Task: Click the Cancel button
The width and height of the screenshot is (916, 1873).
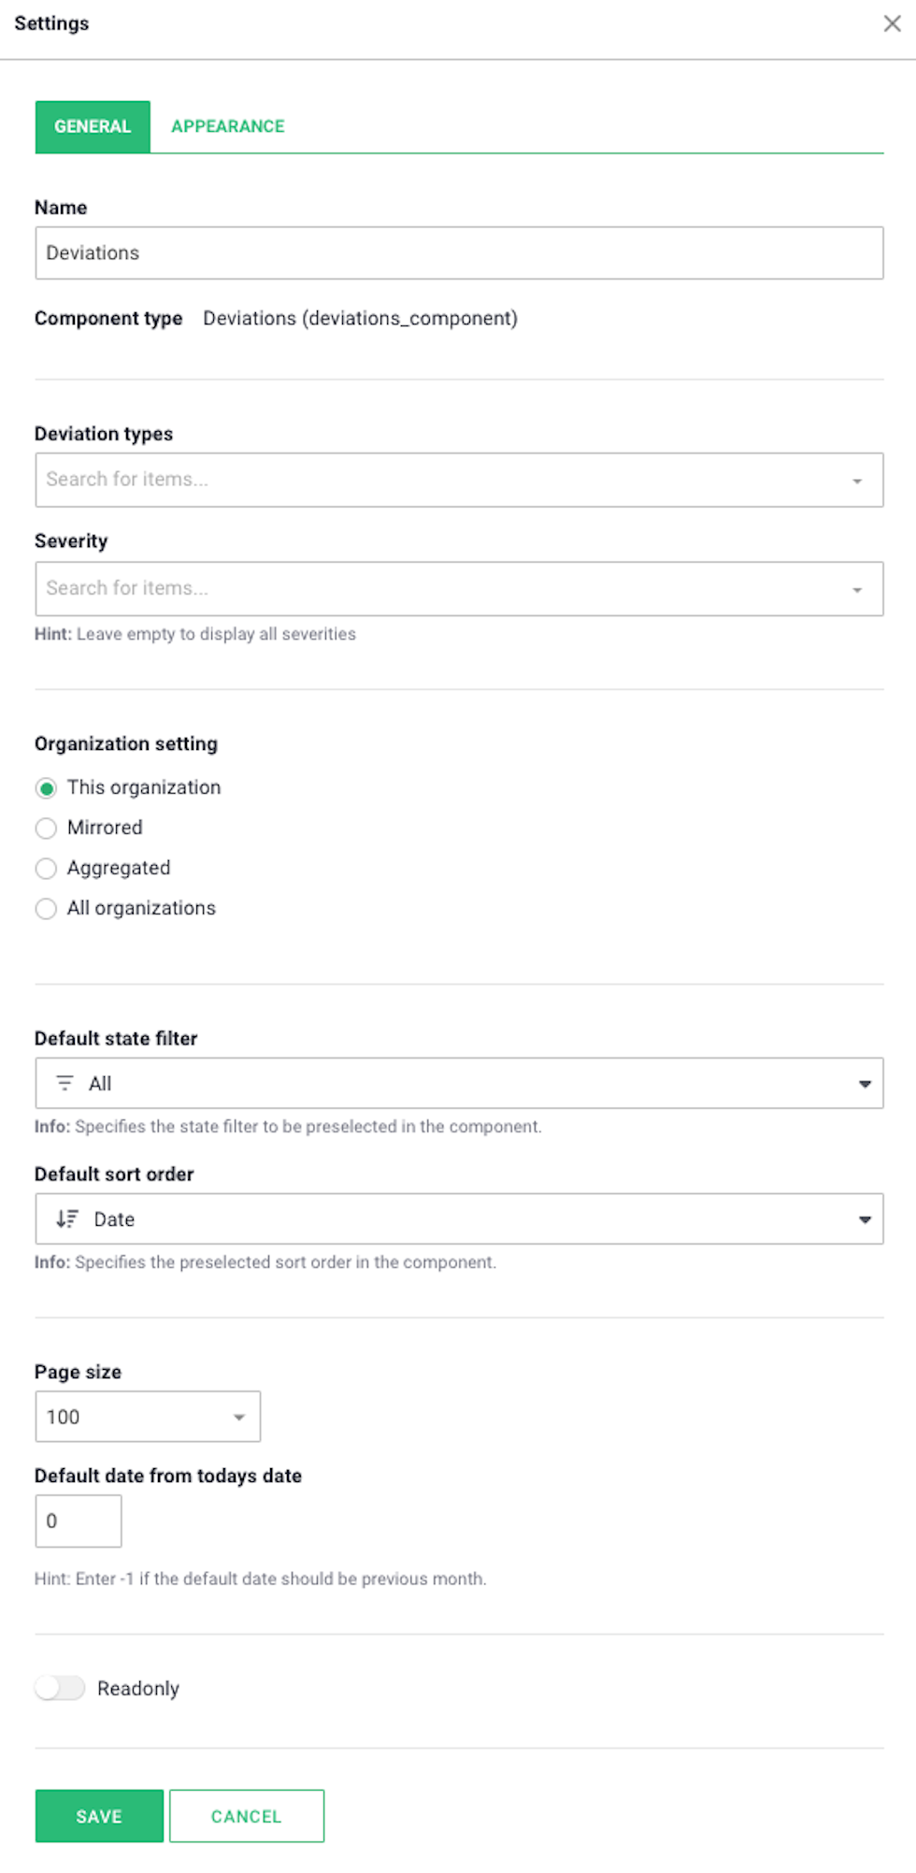Action: click(247, 1816)
